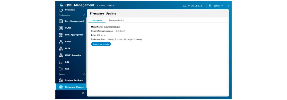The image size is (287, 100).
Task: Open the admin account dropdown arrow
Action: click(222, 6)
